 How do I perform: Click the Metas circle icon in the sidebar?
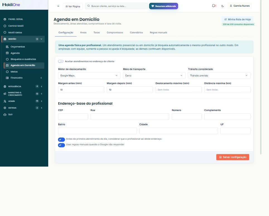point(7,72)
